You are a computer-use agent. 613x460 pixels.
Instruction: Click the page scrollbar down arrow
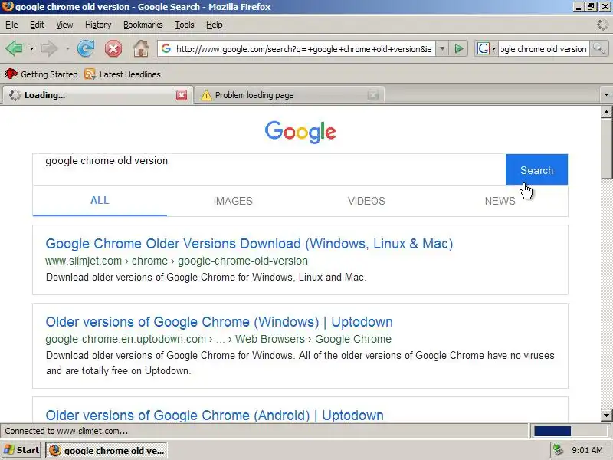point(606,416)
